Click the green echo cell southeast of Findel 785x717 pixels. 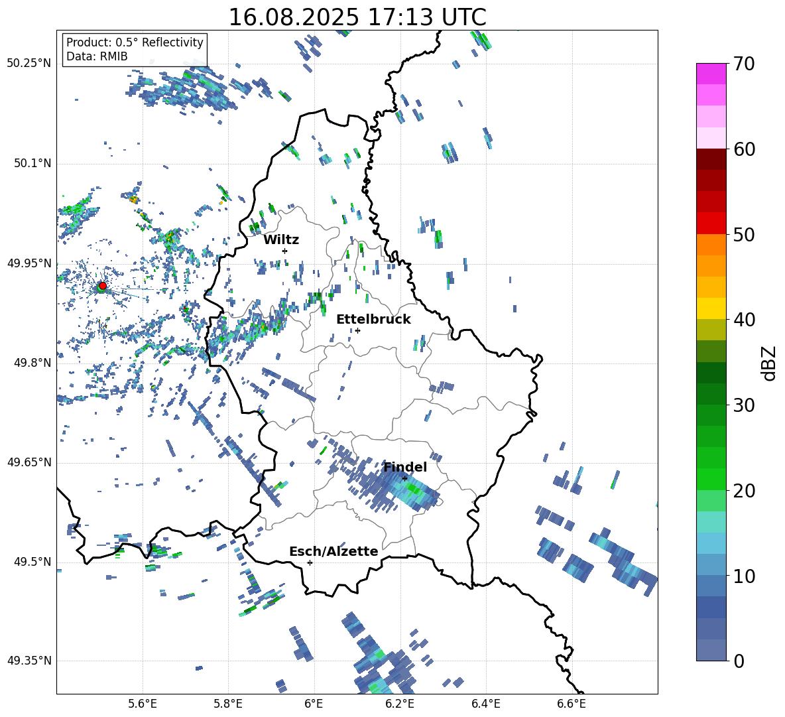[413, 489]
